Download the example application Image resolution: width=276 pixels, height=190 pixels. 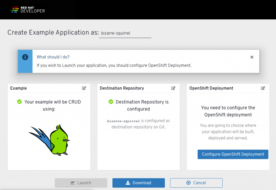tap(139, 183)
